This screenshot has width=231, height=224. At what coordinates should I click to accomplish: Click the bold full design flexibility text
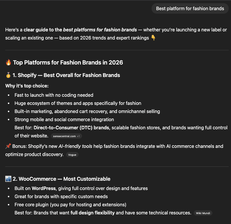click(x=93, y=213)
